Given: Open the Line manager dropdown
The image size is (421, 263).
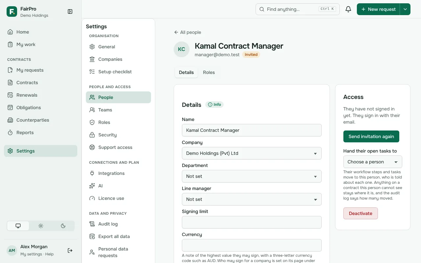Looking at the screenshot, I should pos(252,199).
